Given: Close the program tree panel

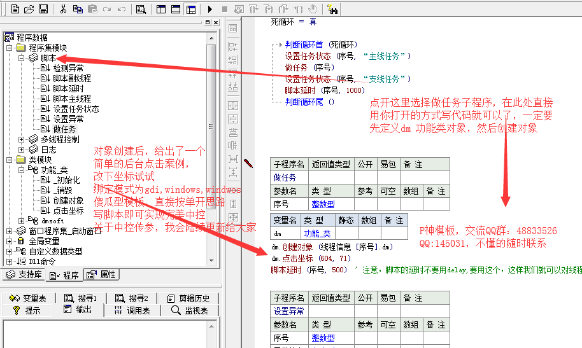Looking at the screenshot, I should [216, 23].
